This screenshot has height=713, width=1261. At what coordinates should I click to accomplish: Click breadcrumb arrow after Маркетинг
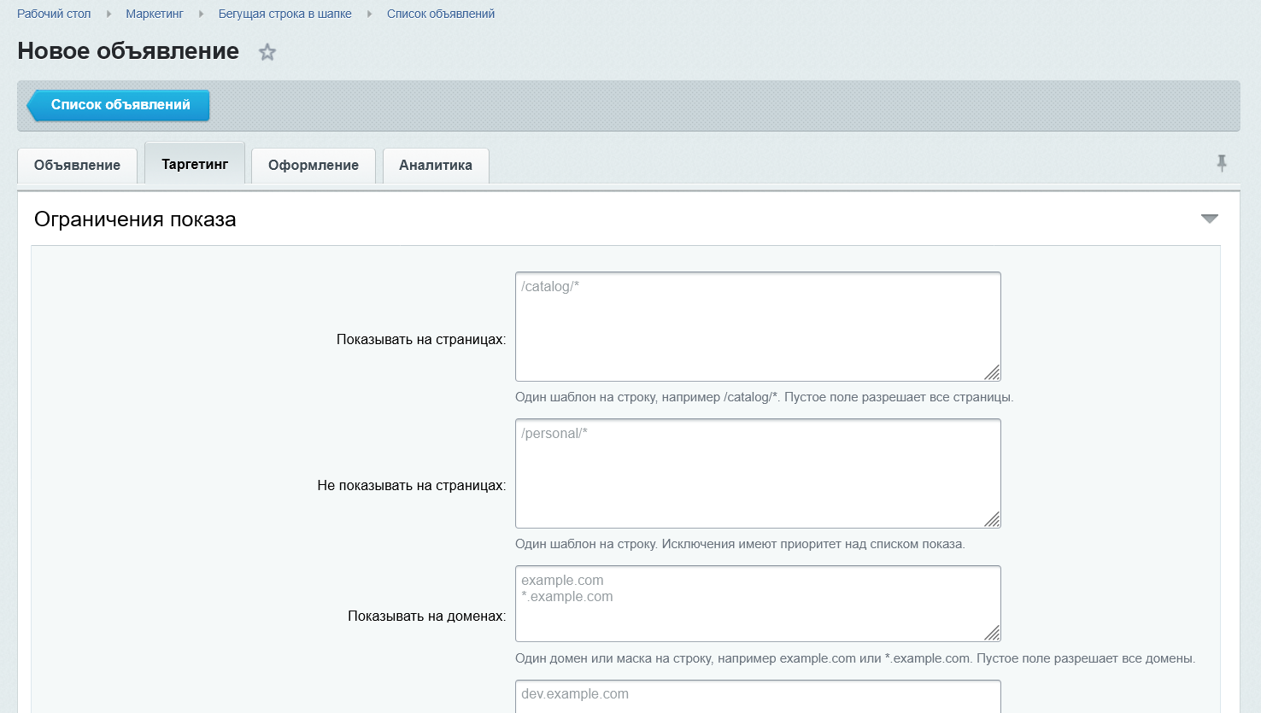tap(201, 14)
